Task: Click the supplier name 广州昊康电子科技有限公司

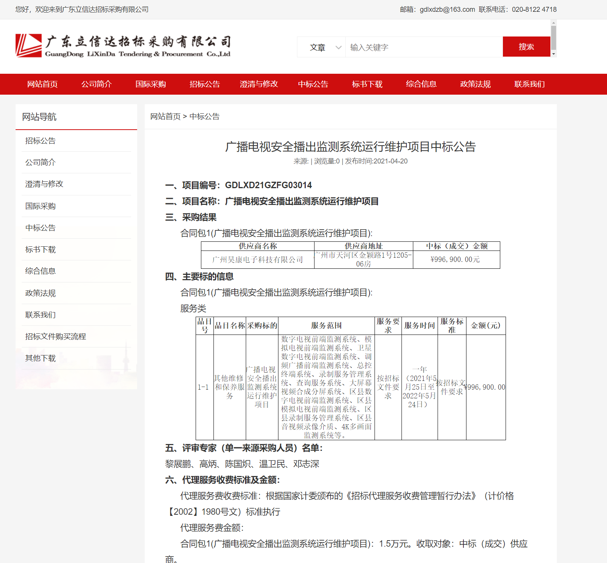Action: pos(258,260)
